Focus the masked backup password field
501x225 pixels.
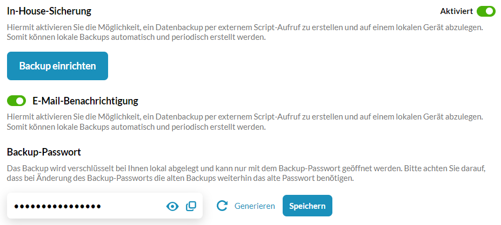(x=105, y=206)
